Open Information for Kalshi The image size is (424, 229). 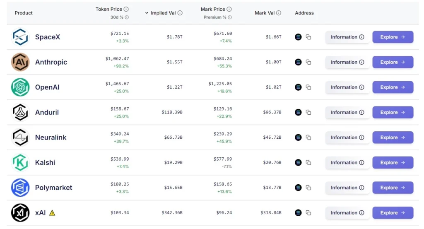[347, 163]
